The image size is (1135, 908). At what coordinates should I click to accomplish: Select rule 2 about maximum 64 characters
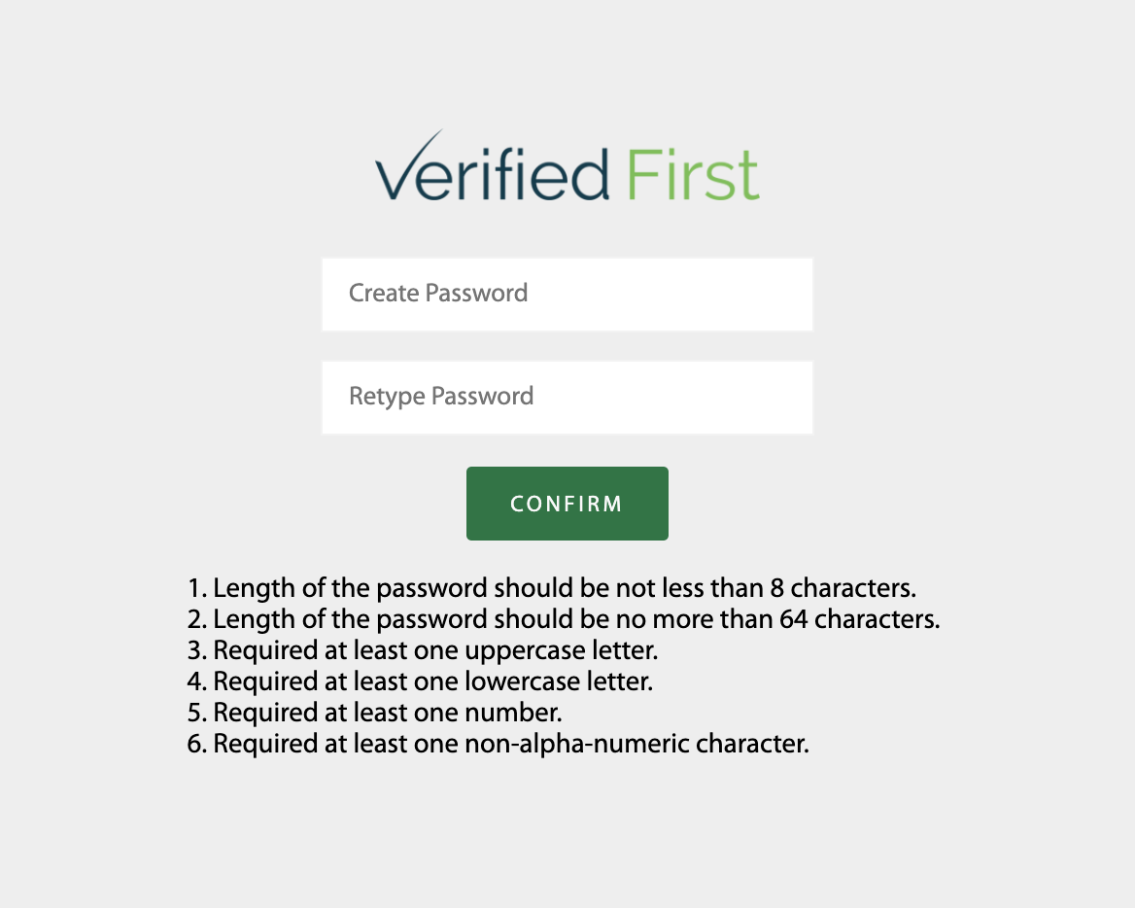(x=564, y=620)
